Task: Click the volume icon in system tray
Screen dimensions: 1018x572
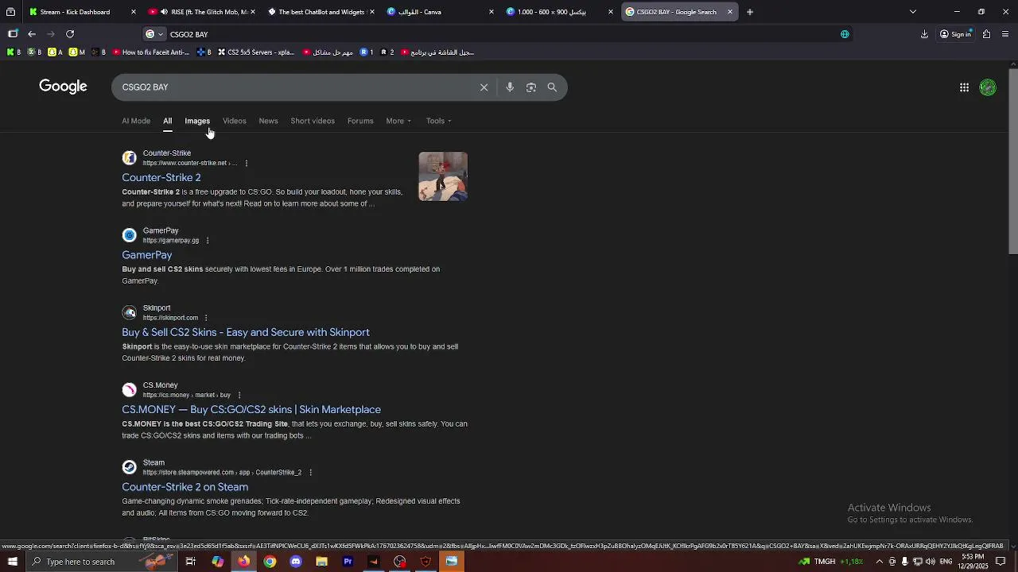Action: point(930,562)
